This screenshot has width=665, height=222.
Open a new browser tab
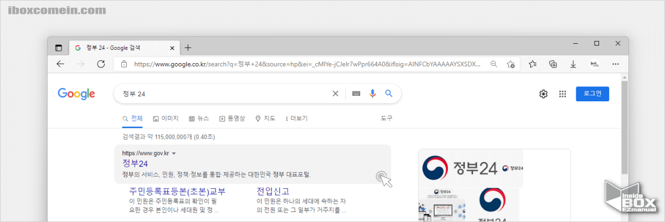coord(188,48)
